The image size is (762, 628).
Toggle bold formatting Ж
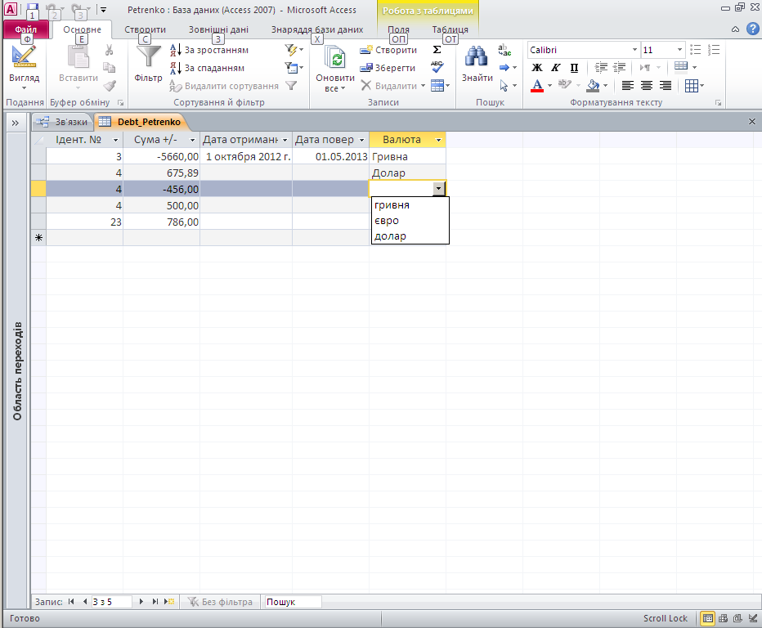point(537,68)
